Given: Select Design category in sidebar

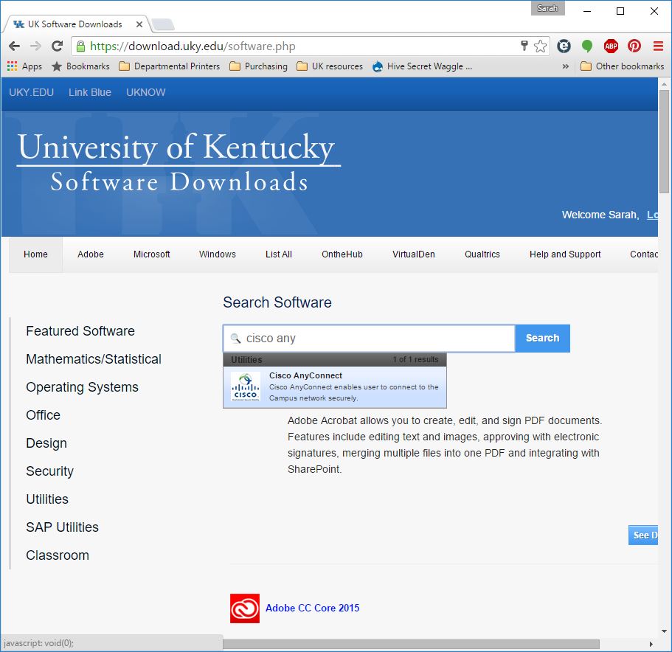Looking at the screenshot, I should coord(46,443).
